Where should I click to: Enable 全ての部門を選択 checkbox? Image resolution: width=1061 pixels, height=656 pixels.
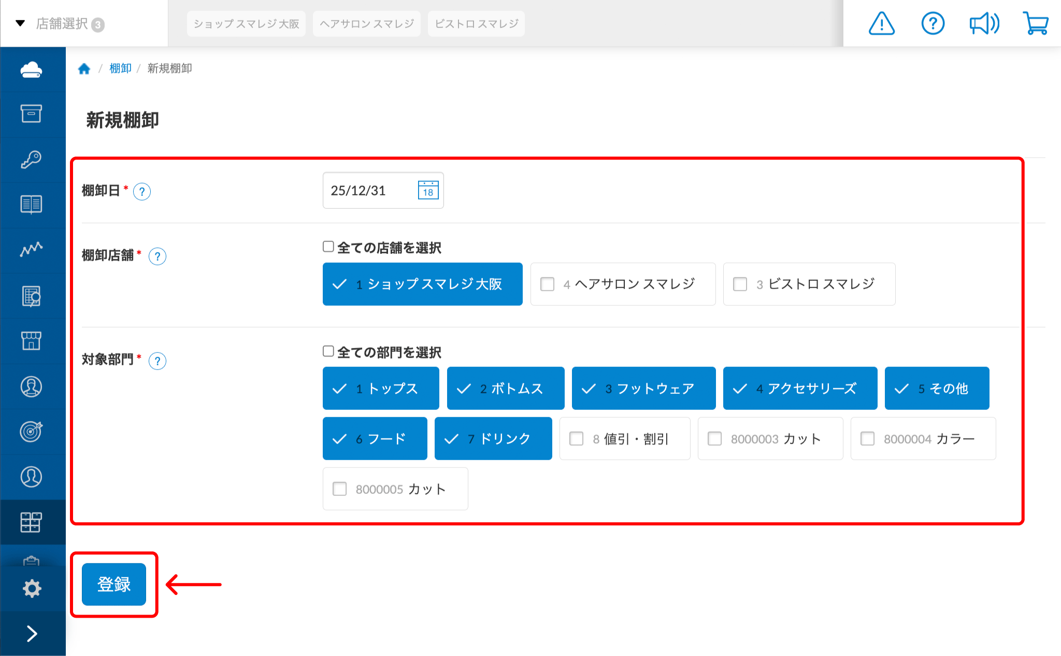coord(328,351)
